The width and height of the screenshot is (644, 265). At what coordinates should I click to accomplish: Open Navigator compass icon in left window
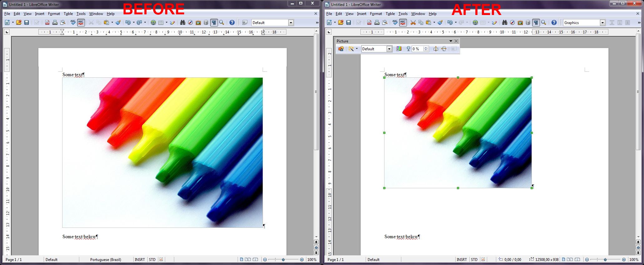point(190,22)
